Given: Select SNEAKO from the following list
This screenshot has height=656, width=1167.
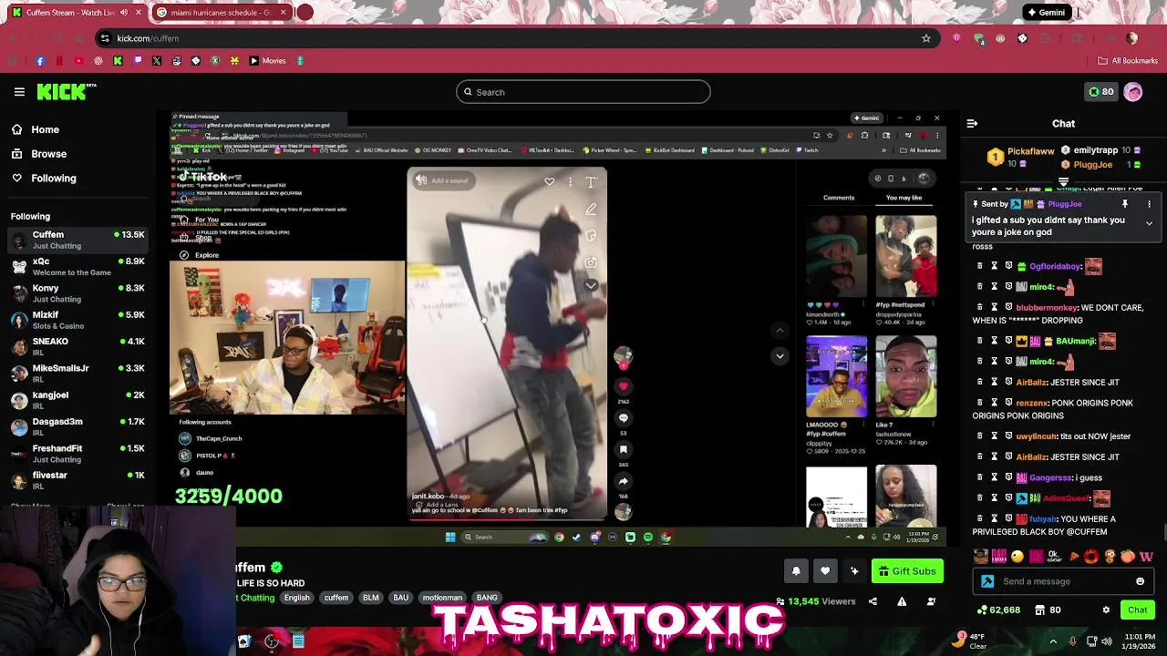Looking at the screenshot, I should [77, 346].
